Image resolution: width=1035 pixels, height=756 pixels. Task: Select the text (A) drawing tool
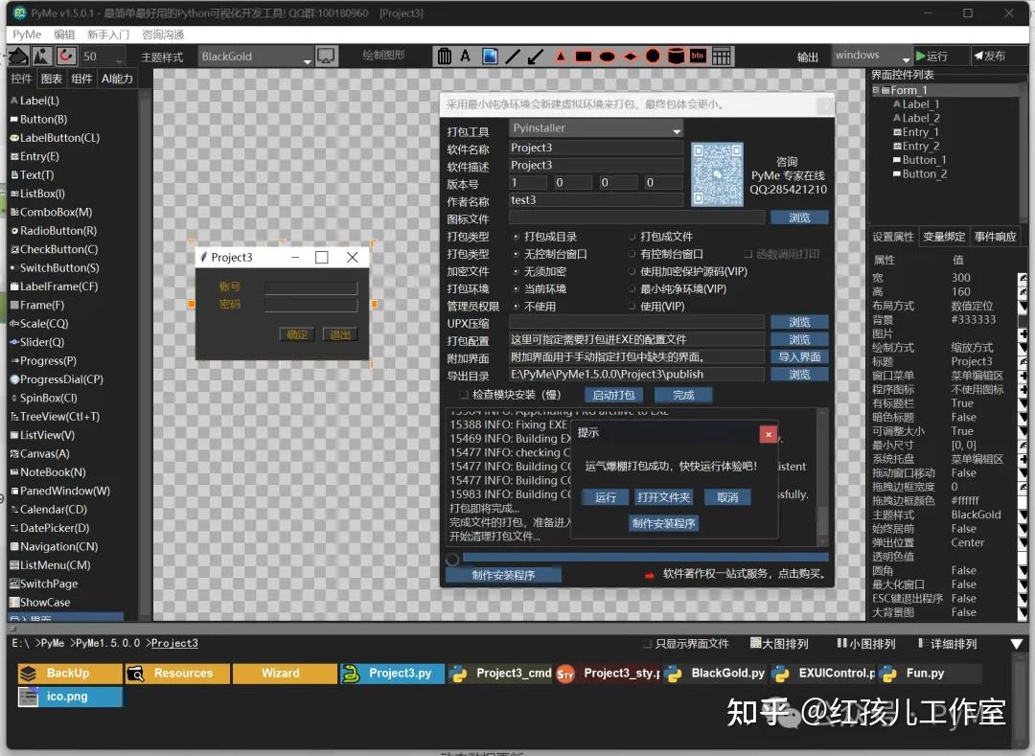[465, 56]
